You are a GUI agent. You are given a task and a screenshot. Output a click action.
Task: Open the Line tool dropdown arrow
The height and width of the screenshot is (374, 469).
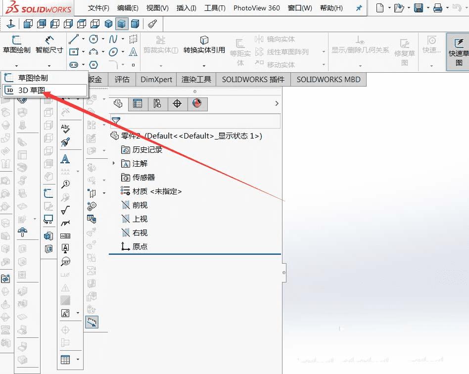pos(83,39)
